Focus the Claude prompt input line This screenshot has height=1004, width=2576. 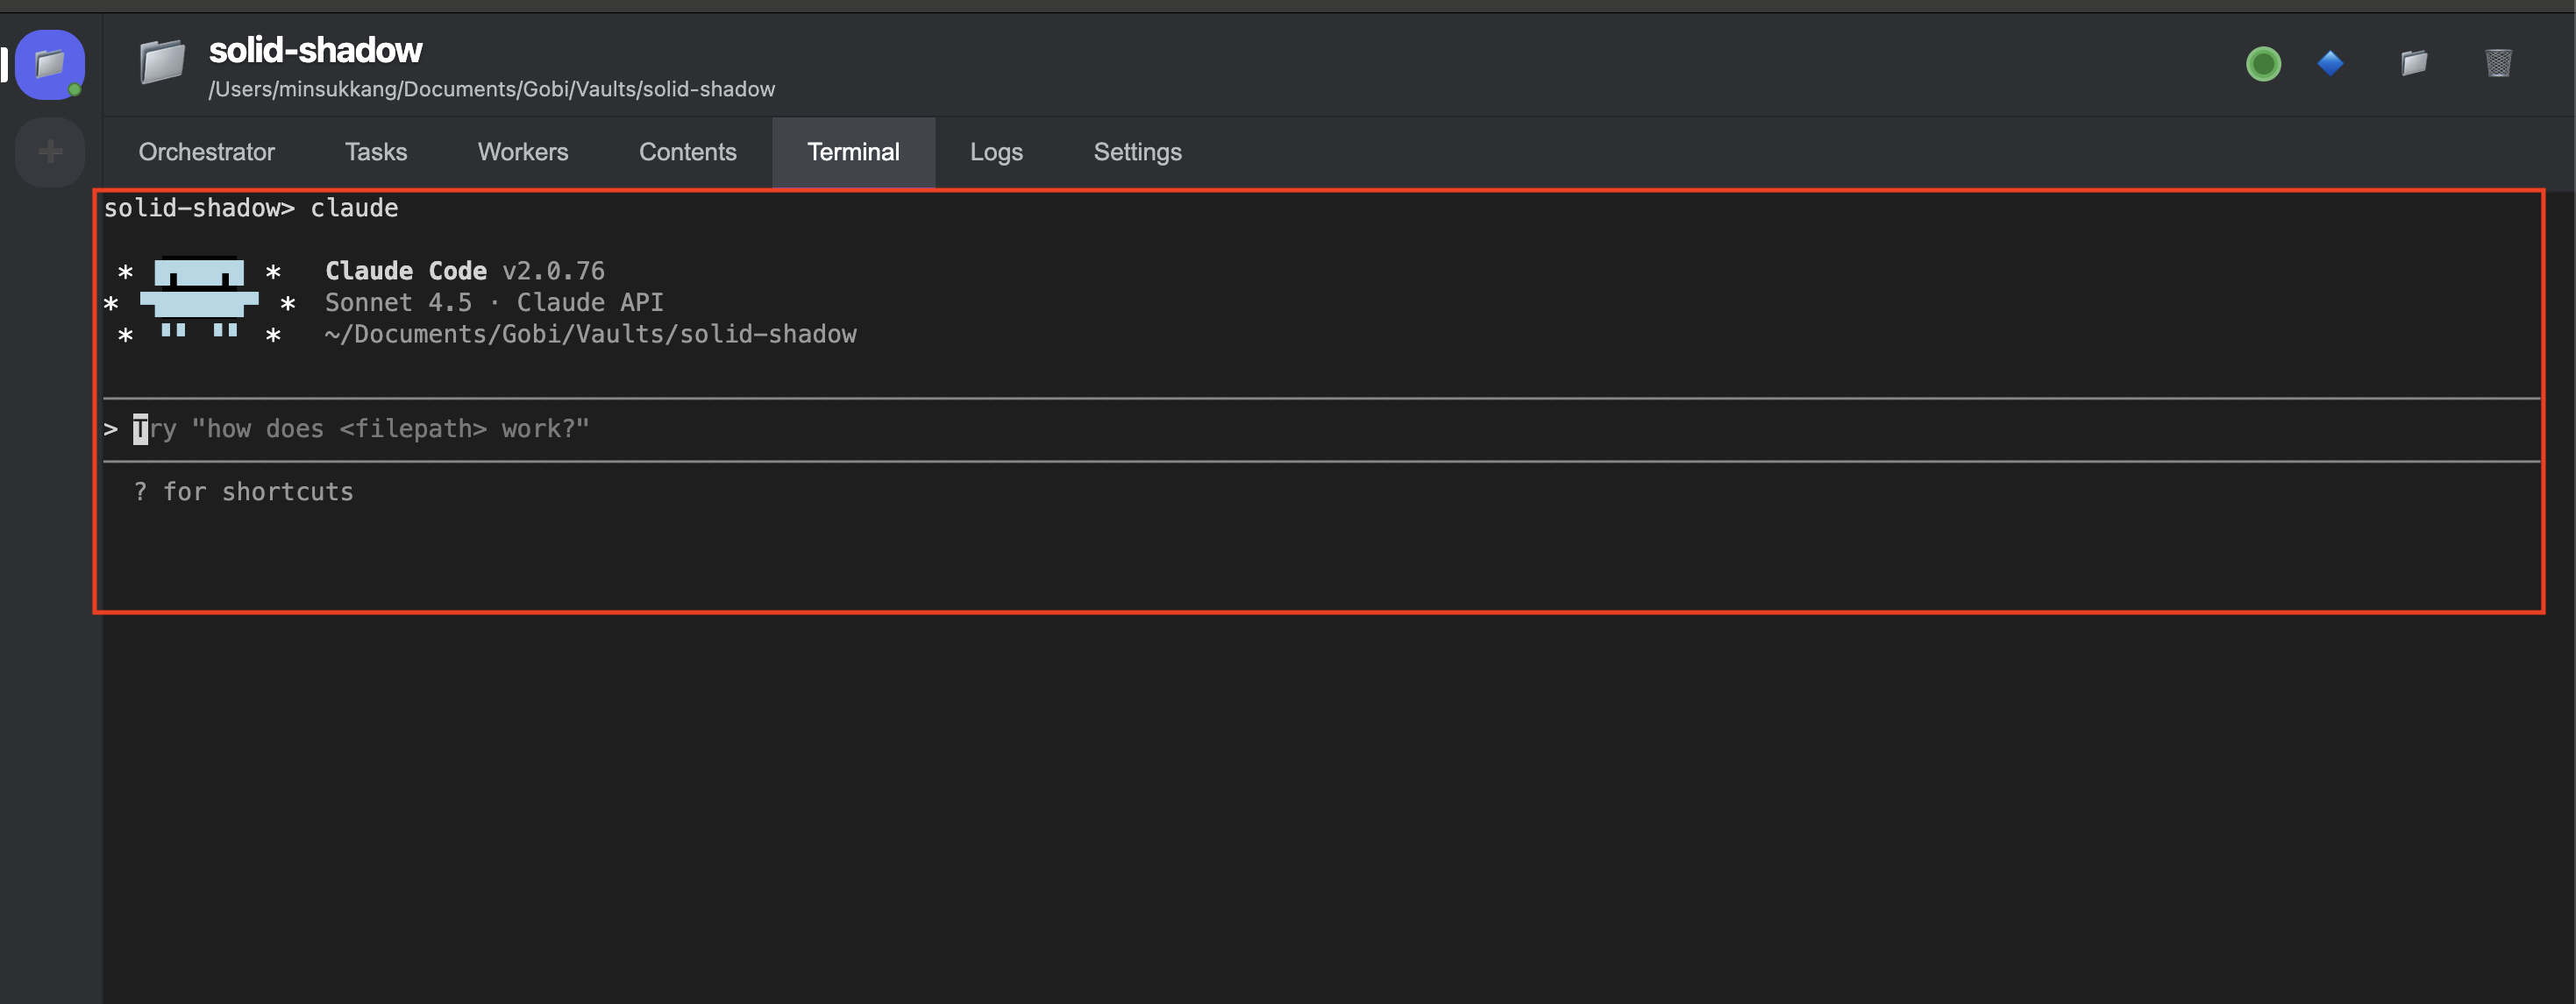point(360,429)
